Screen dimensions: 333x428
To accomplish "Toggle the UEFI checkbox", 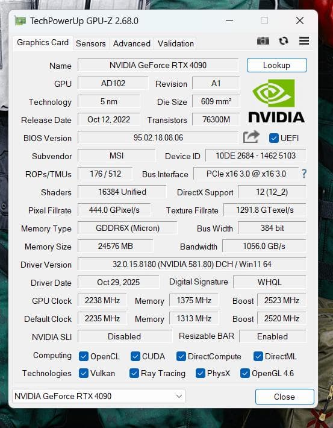I will (x=273, y=138).
